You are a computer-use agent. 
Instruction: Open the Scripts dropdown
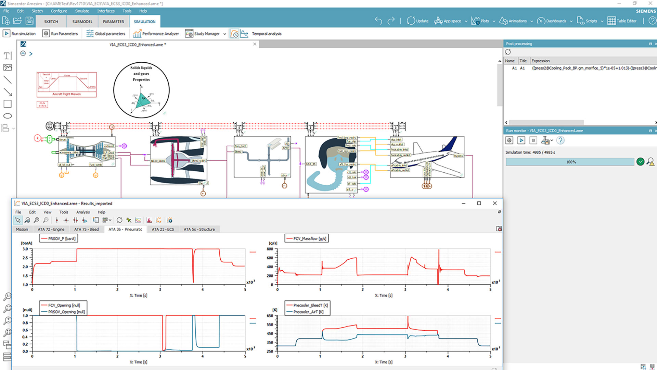coord(602,21)
